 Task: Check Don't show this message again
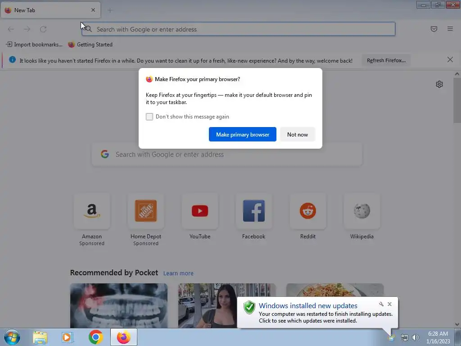[x=149, y=117]
